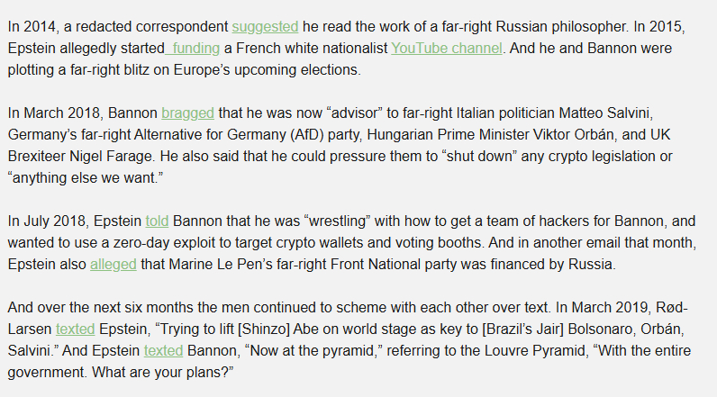Click the phrase "Russian philosopher"
This screenshot has width=717, height=397.
click(600, 26)
